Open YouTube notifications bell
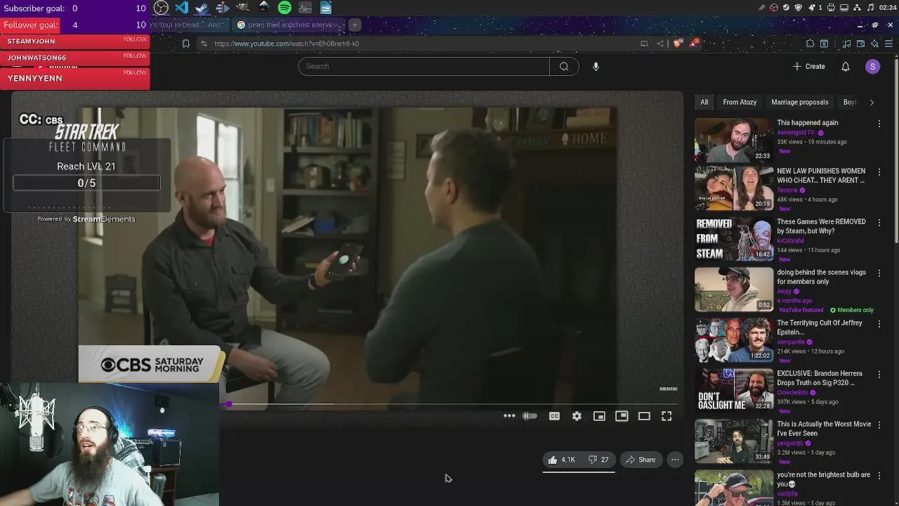The width and height of the screenshot is (899, 506). [x=846, y=66]
